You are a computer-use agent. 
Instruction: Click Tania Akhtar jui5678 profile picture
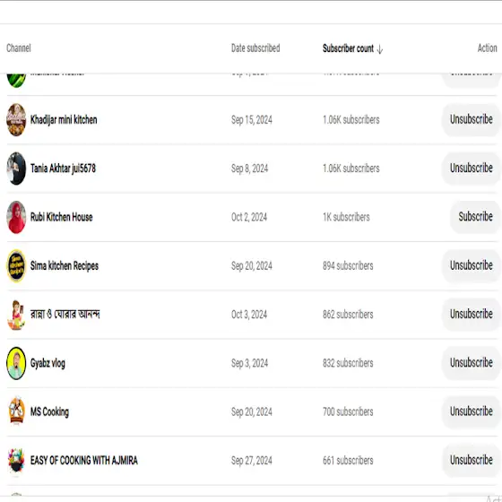[x=16, y=169]
